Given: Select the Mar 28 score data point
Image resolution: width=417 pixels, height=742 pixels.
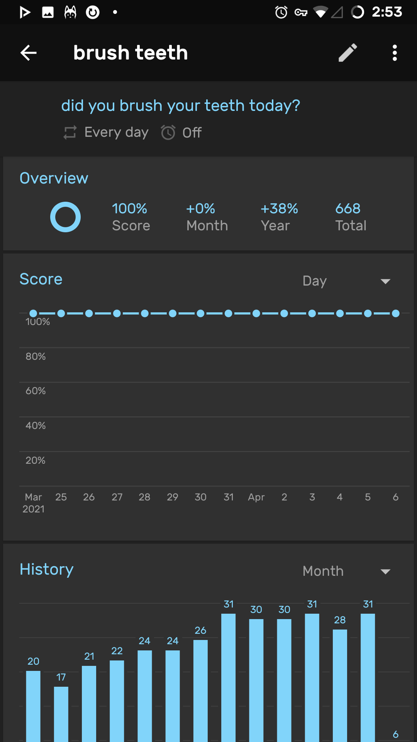Looking at the screenshot, I should point(145,313).
